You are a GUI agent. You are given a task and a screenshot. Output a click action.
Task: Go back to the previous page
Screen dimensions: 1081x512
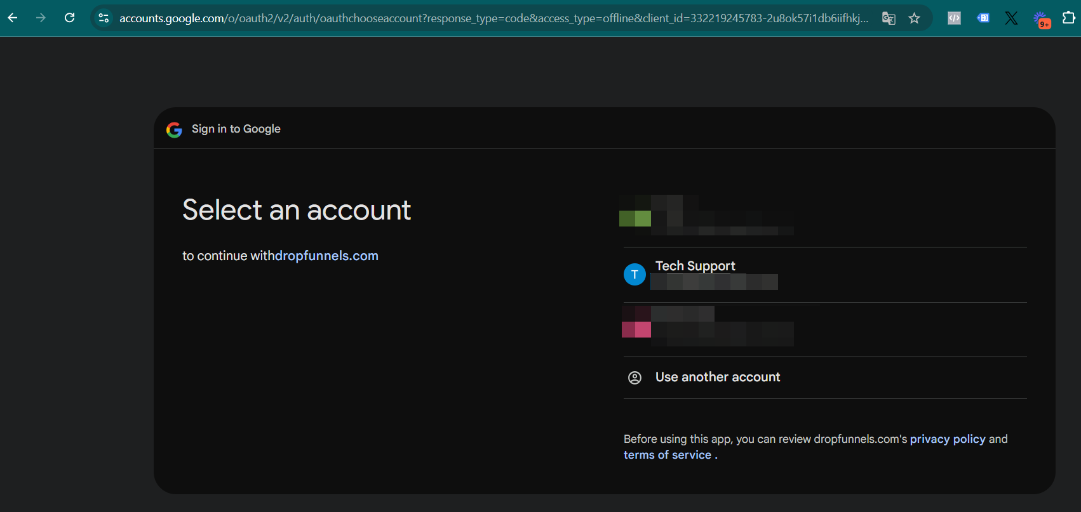(x=13, y=18)
